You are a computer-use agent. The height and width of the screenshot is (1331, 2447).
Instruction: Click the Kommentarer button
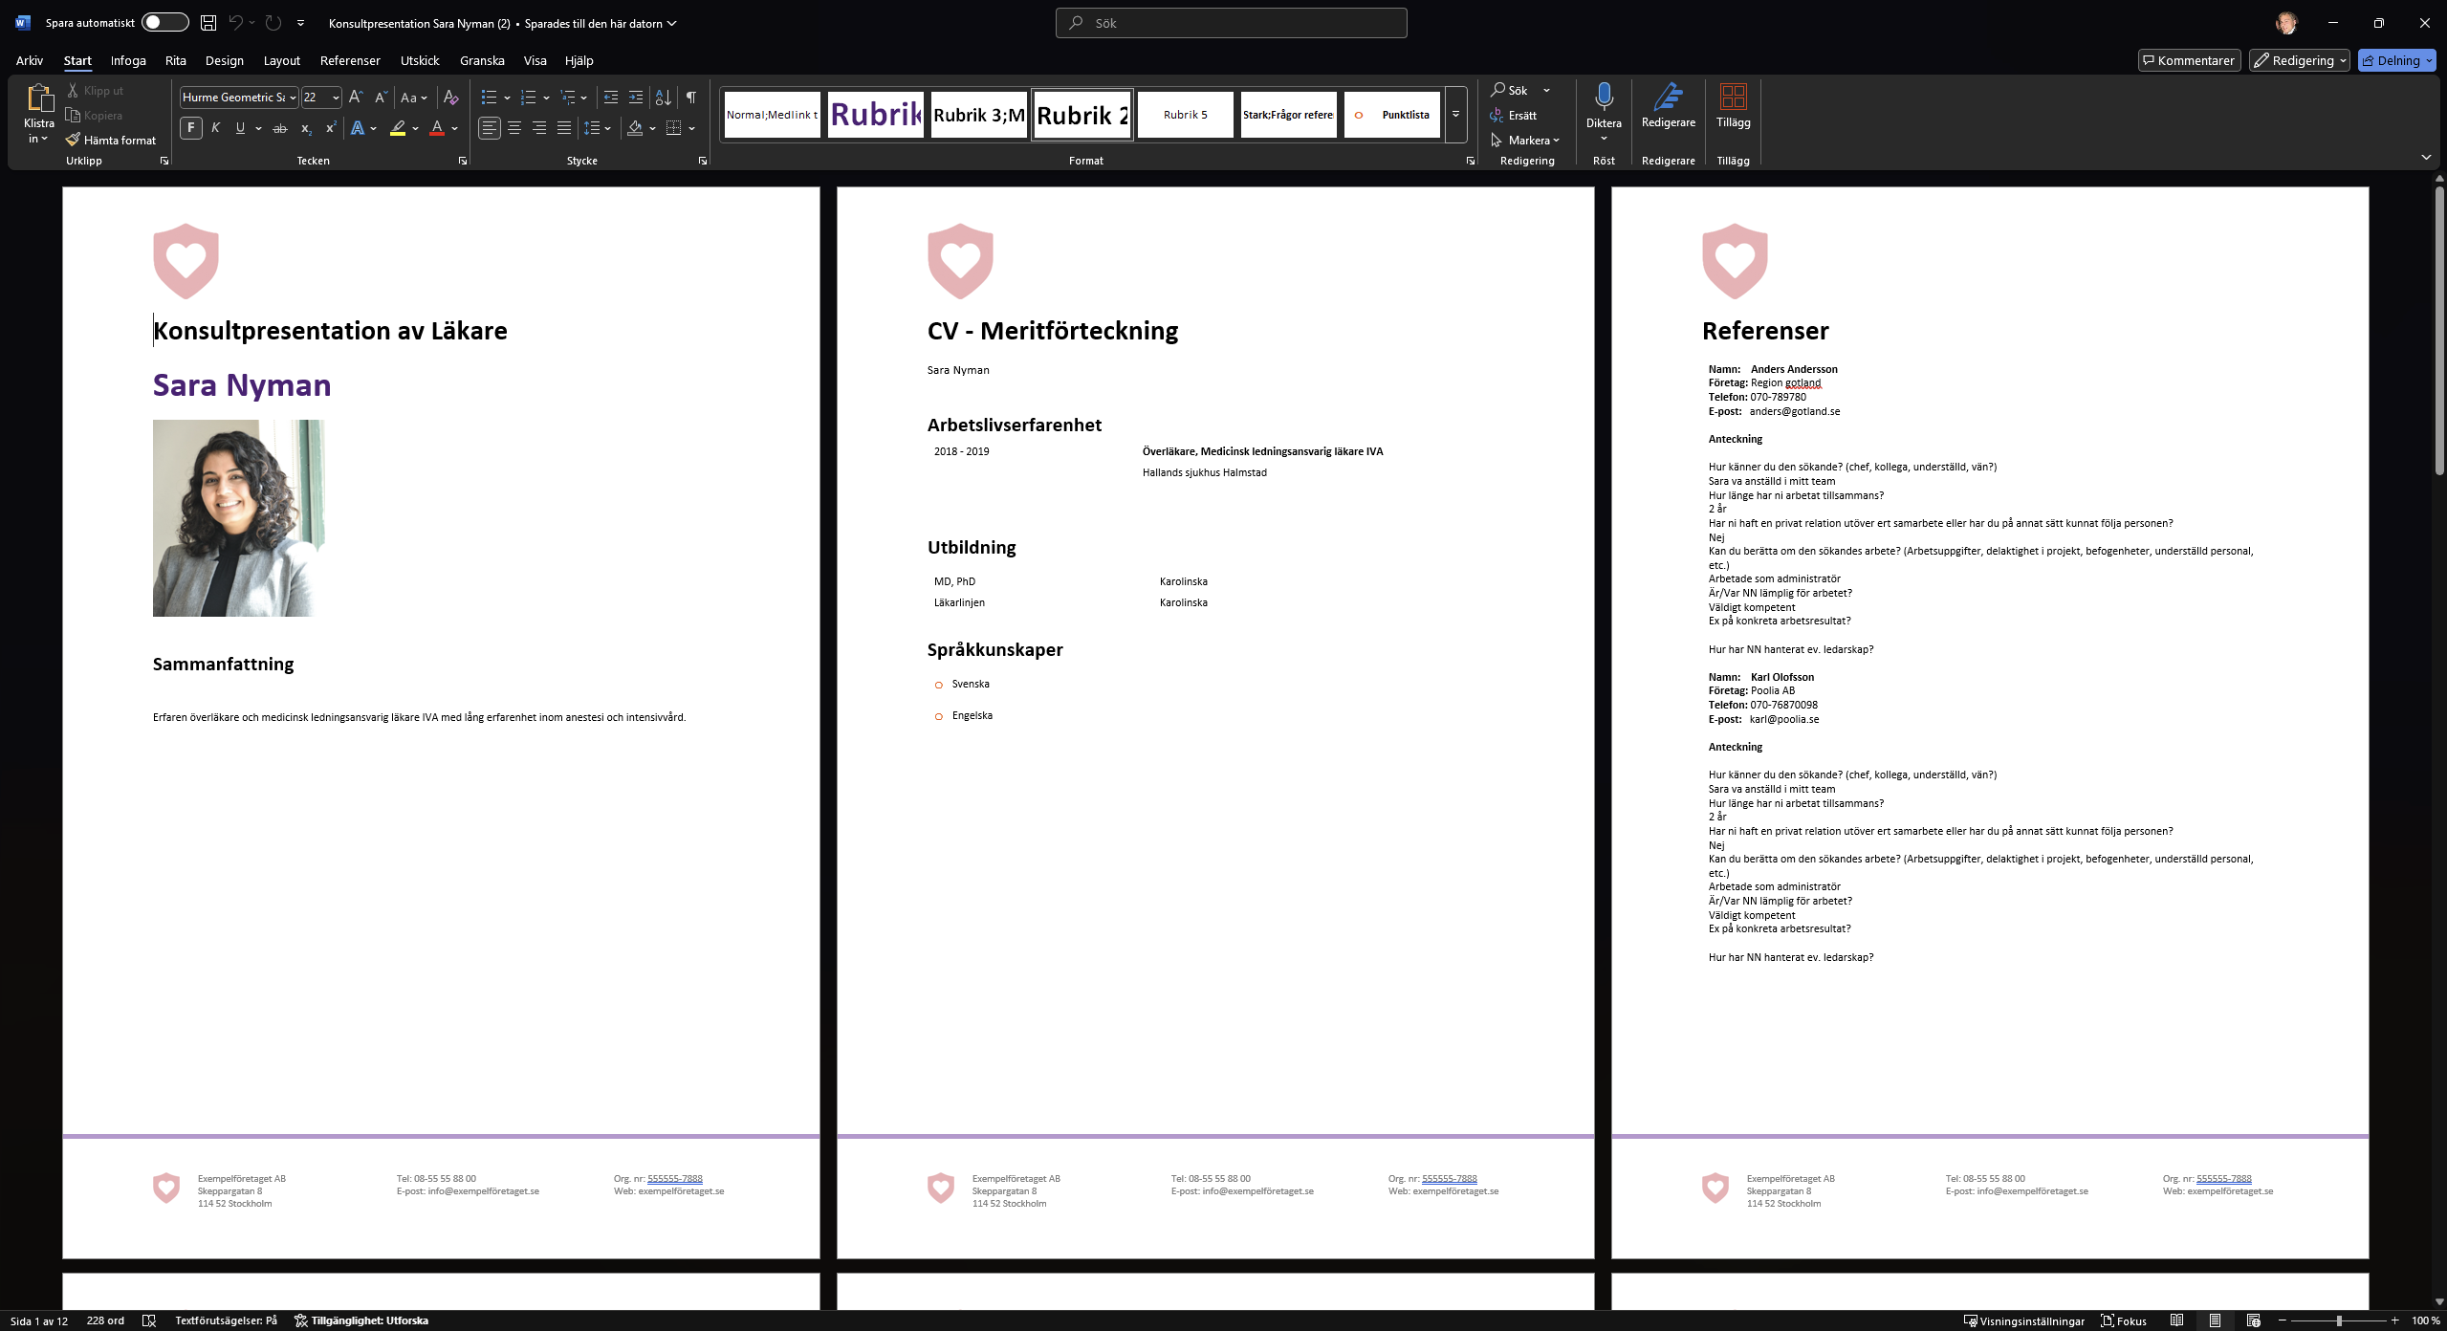click(2189, 60)
